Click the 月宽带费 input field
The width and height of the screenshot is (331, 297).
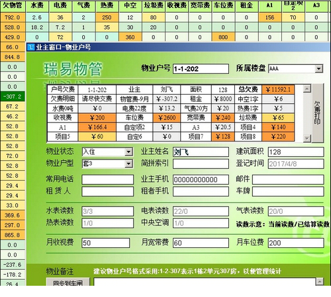pos(201,243)
